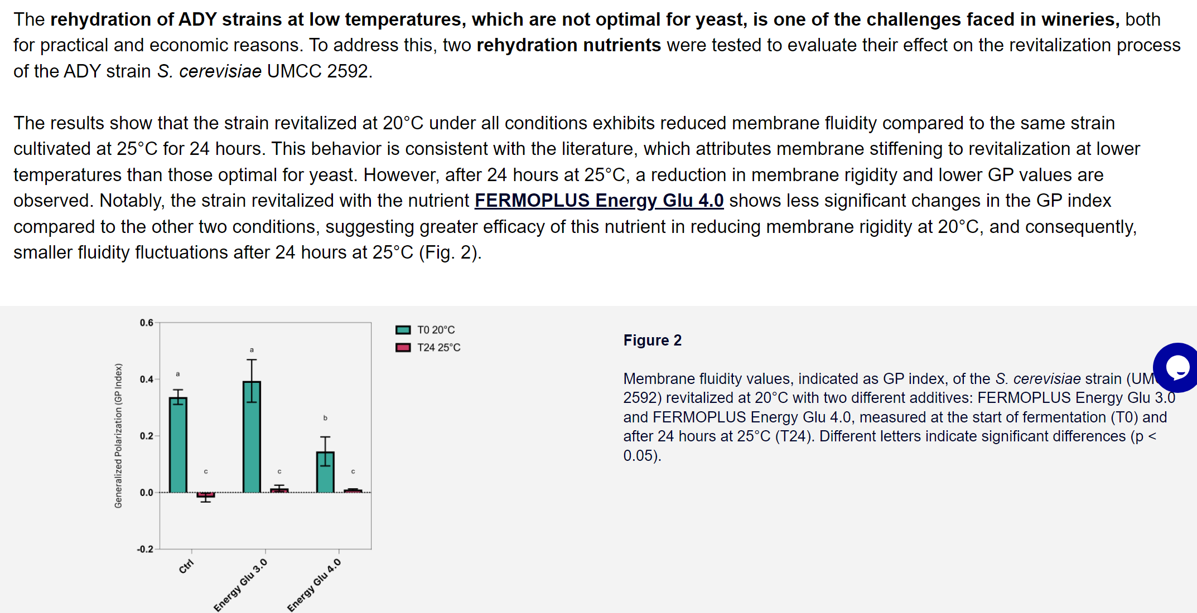Click the bold "rehydration nutrients" text

pos(568,45)
